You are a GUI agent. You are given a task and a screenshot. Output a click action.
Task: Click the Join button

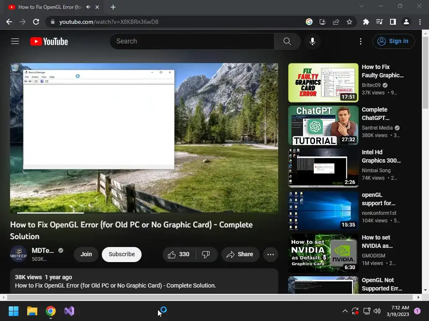86,254
